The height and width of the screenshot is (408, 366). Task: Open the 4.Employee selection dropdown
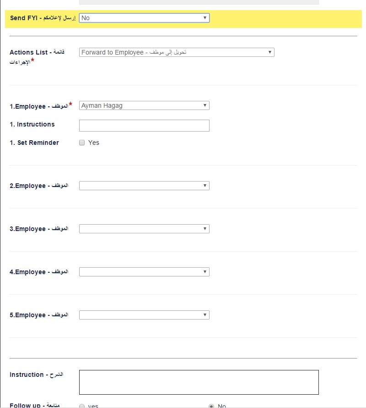point(144,272)
